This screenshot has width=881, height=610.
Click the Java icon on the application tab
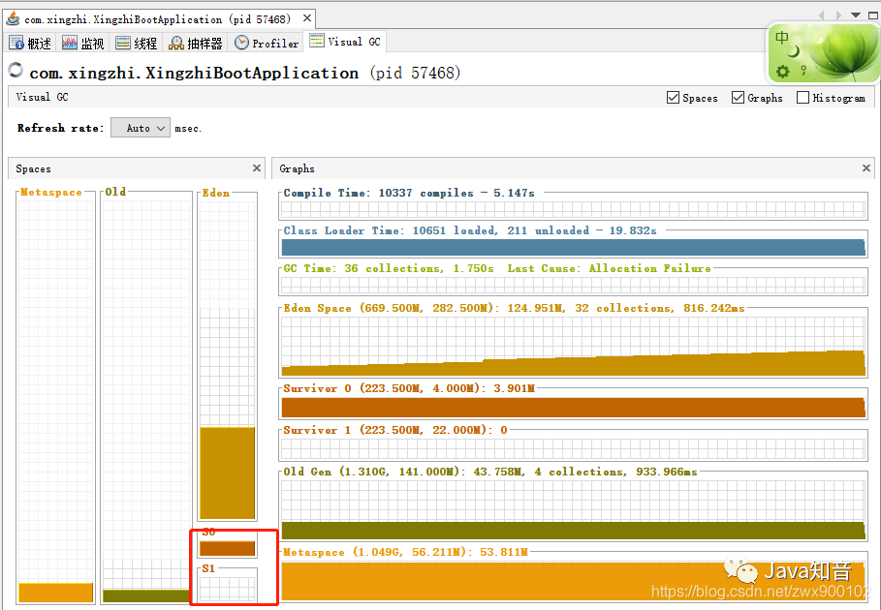click(x=13, y=18)
